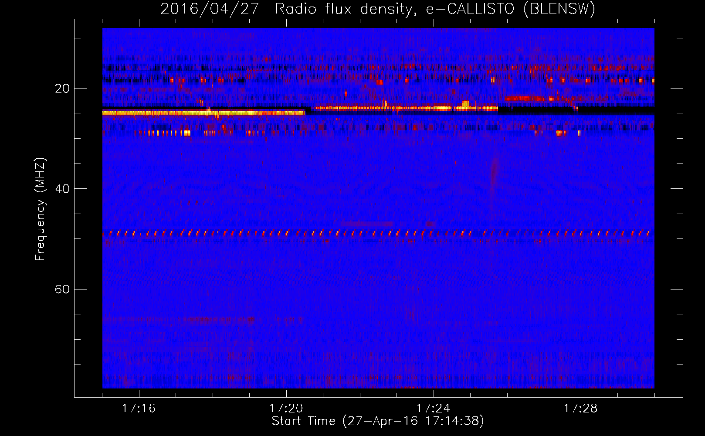The height and width of the screenshot is (436, 705).
Task: Click the 40 MHz frequency tick label
Action: [62, 189]
